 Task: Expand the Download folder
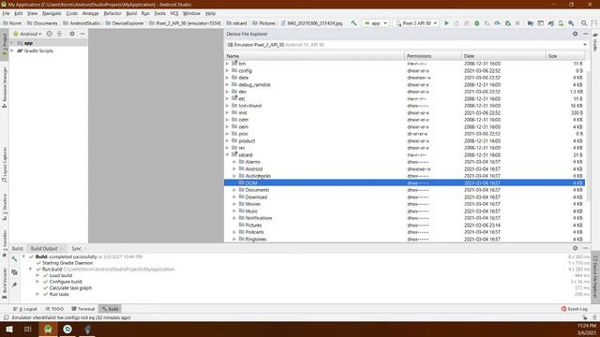pos(234,198)
